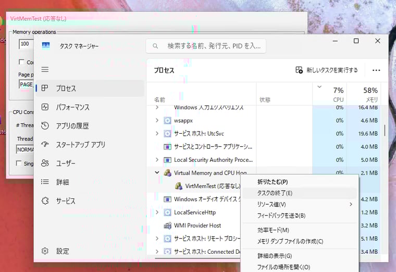The image size is (396, 272).
Task: Sort by the 名前 column header
Action: (x=201, y=93)
